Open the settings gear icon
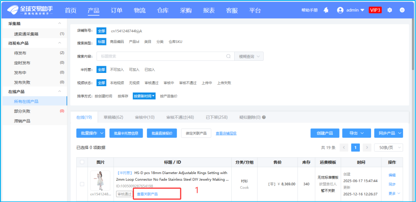416x202 pixels. point(389,10)
